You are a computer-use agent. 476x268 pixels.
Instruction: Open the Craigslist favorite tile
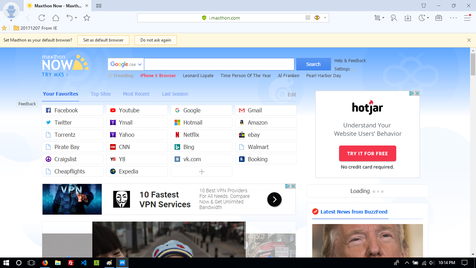coord(72,159)
